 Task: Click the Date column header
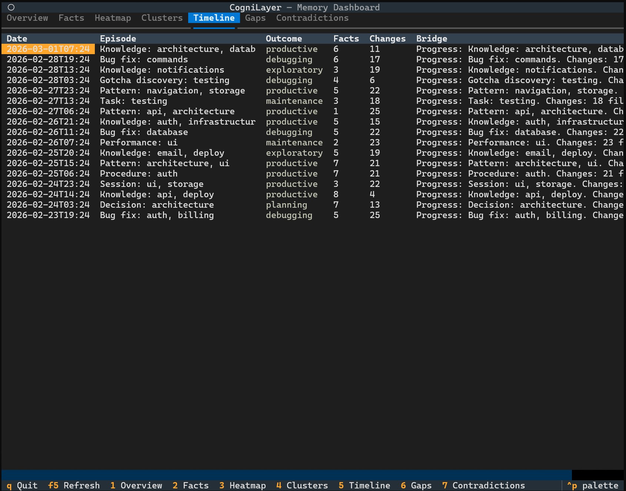pos(17,39)
